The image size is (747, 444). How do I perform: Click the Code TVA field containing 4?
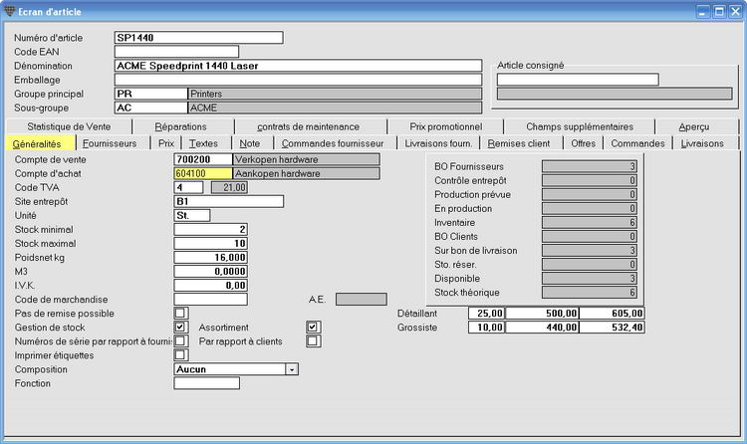(188, 187)
